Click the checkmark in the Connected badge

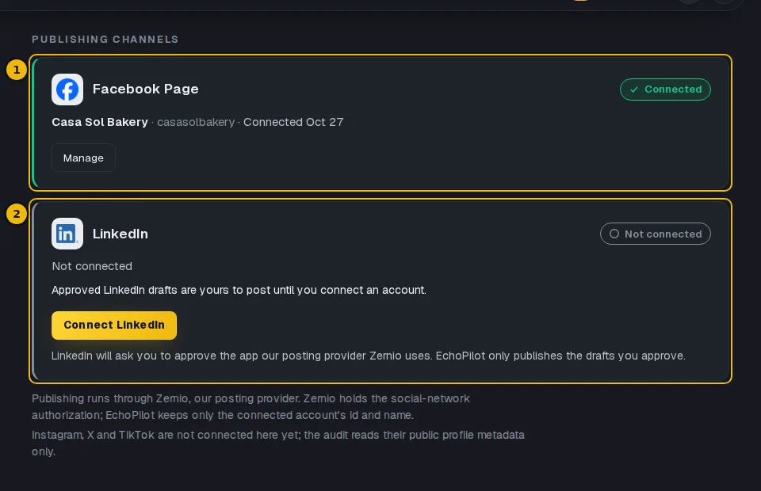(x=634, y=89)
